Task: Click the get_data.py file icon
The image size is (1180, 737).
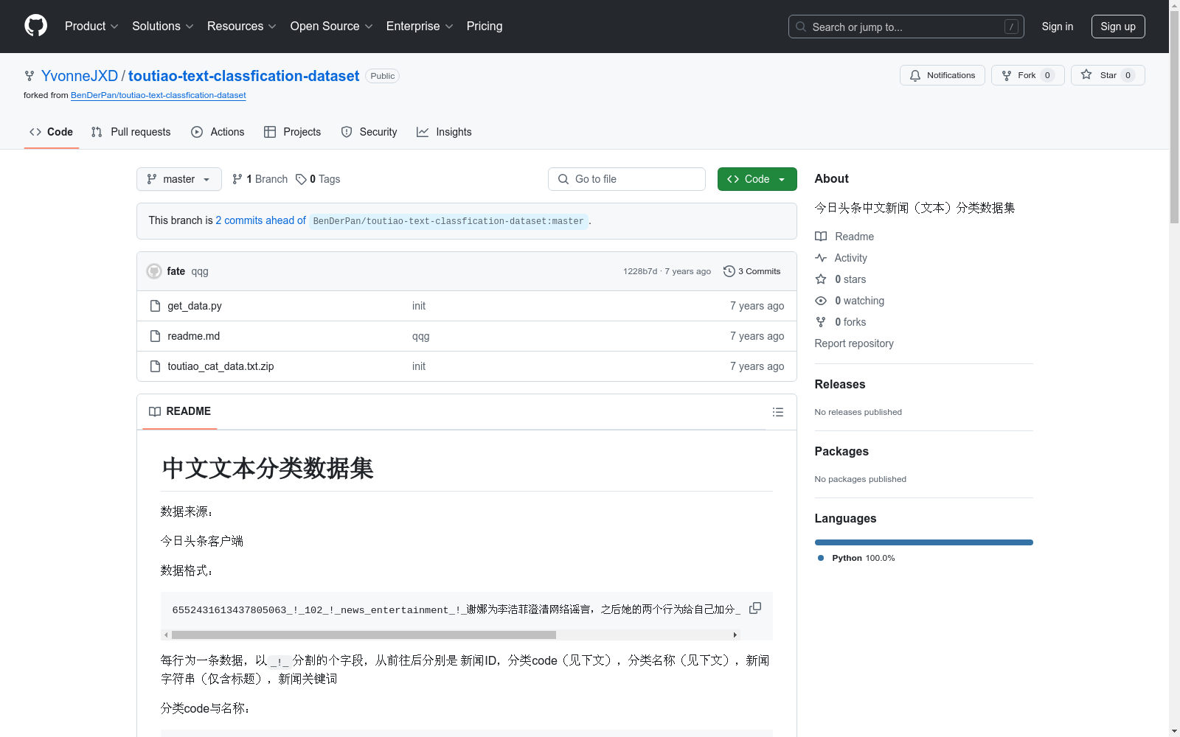Action: (x=155, y=306)
